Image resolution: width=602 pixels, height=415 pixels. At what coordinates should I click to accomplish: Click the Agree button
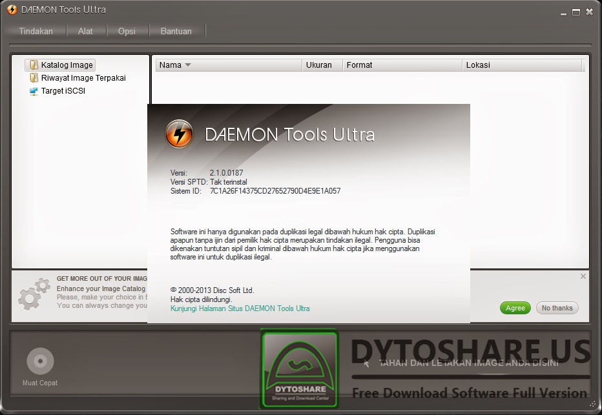click(x=515, y=308)
